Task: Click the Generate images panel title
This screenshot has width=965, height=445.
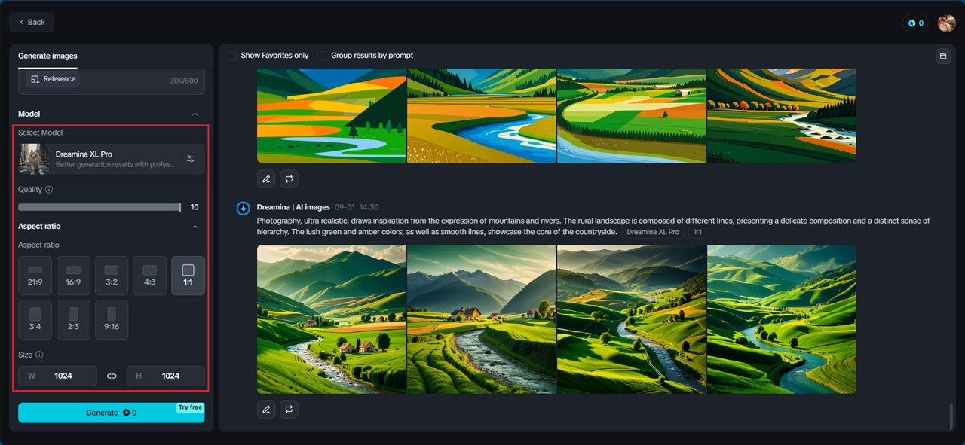Action: [47, 56]
